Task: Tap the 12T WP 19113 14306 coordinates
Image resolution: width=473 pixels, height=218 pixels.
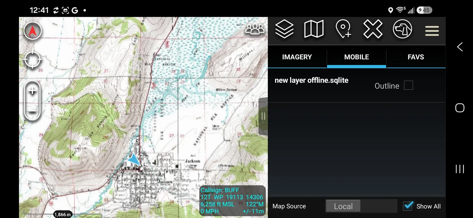Action: [x=232, y=197]
